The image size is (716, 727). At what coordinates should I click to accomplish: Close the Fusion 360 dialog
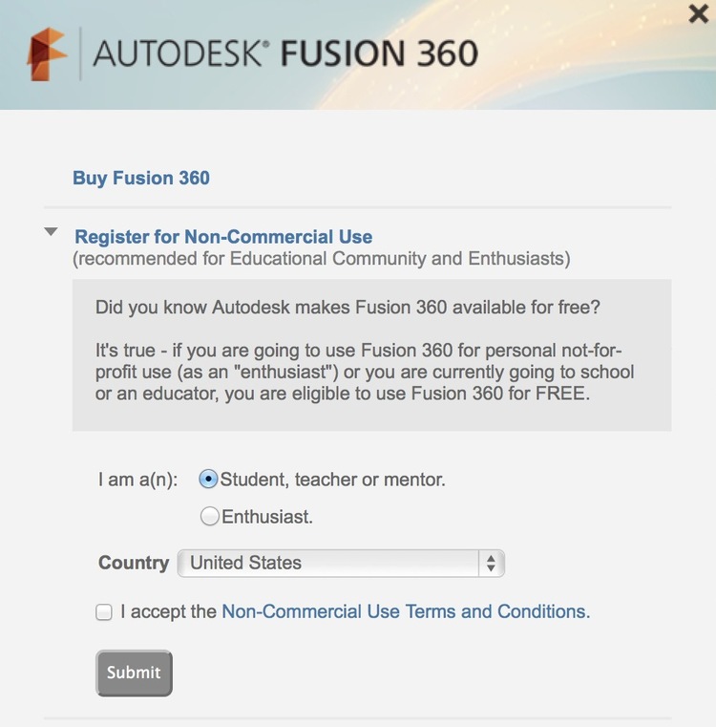(699, 13)
